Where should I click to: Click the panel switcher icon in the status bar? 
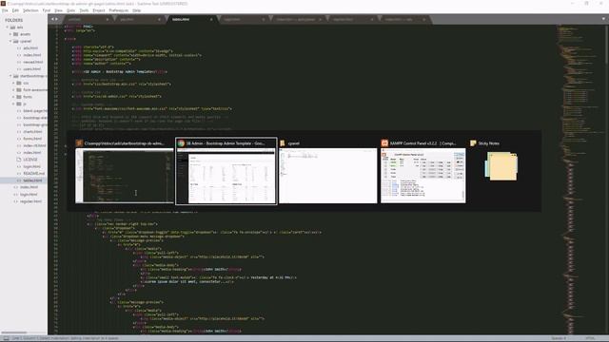pyautogui.click(x=6, y=338)
